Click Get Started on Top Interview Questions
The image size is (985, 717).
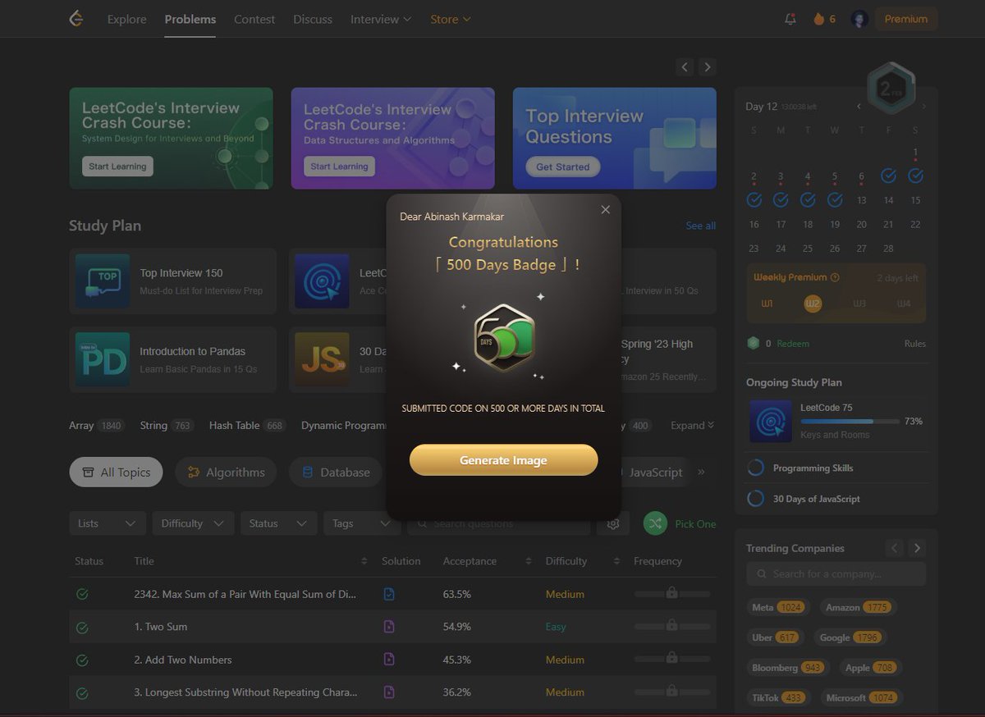563,167
